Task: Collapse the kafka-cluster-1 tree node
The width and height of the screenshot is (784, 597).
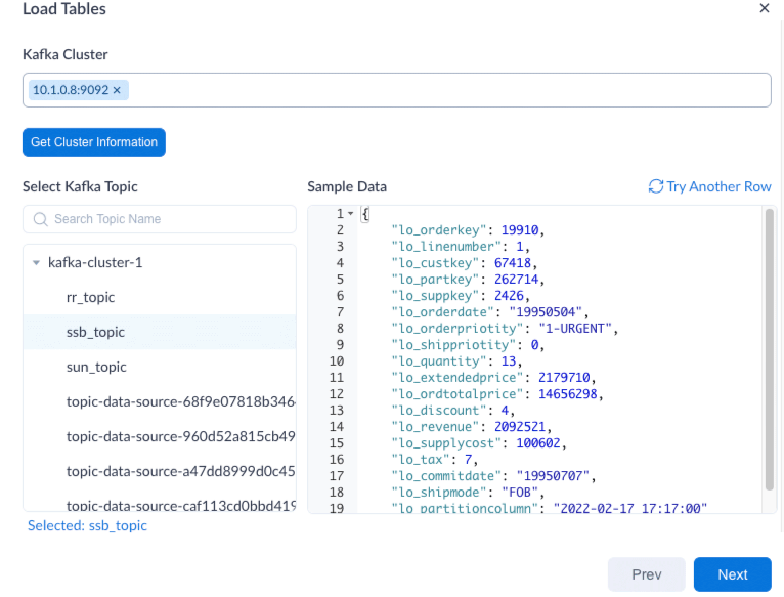Action: [36, 263]
